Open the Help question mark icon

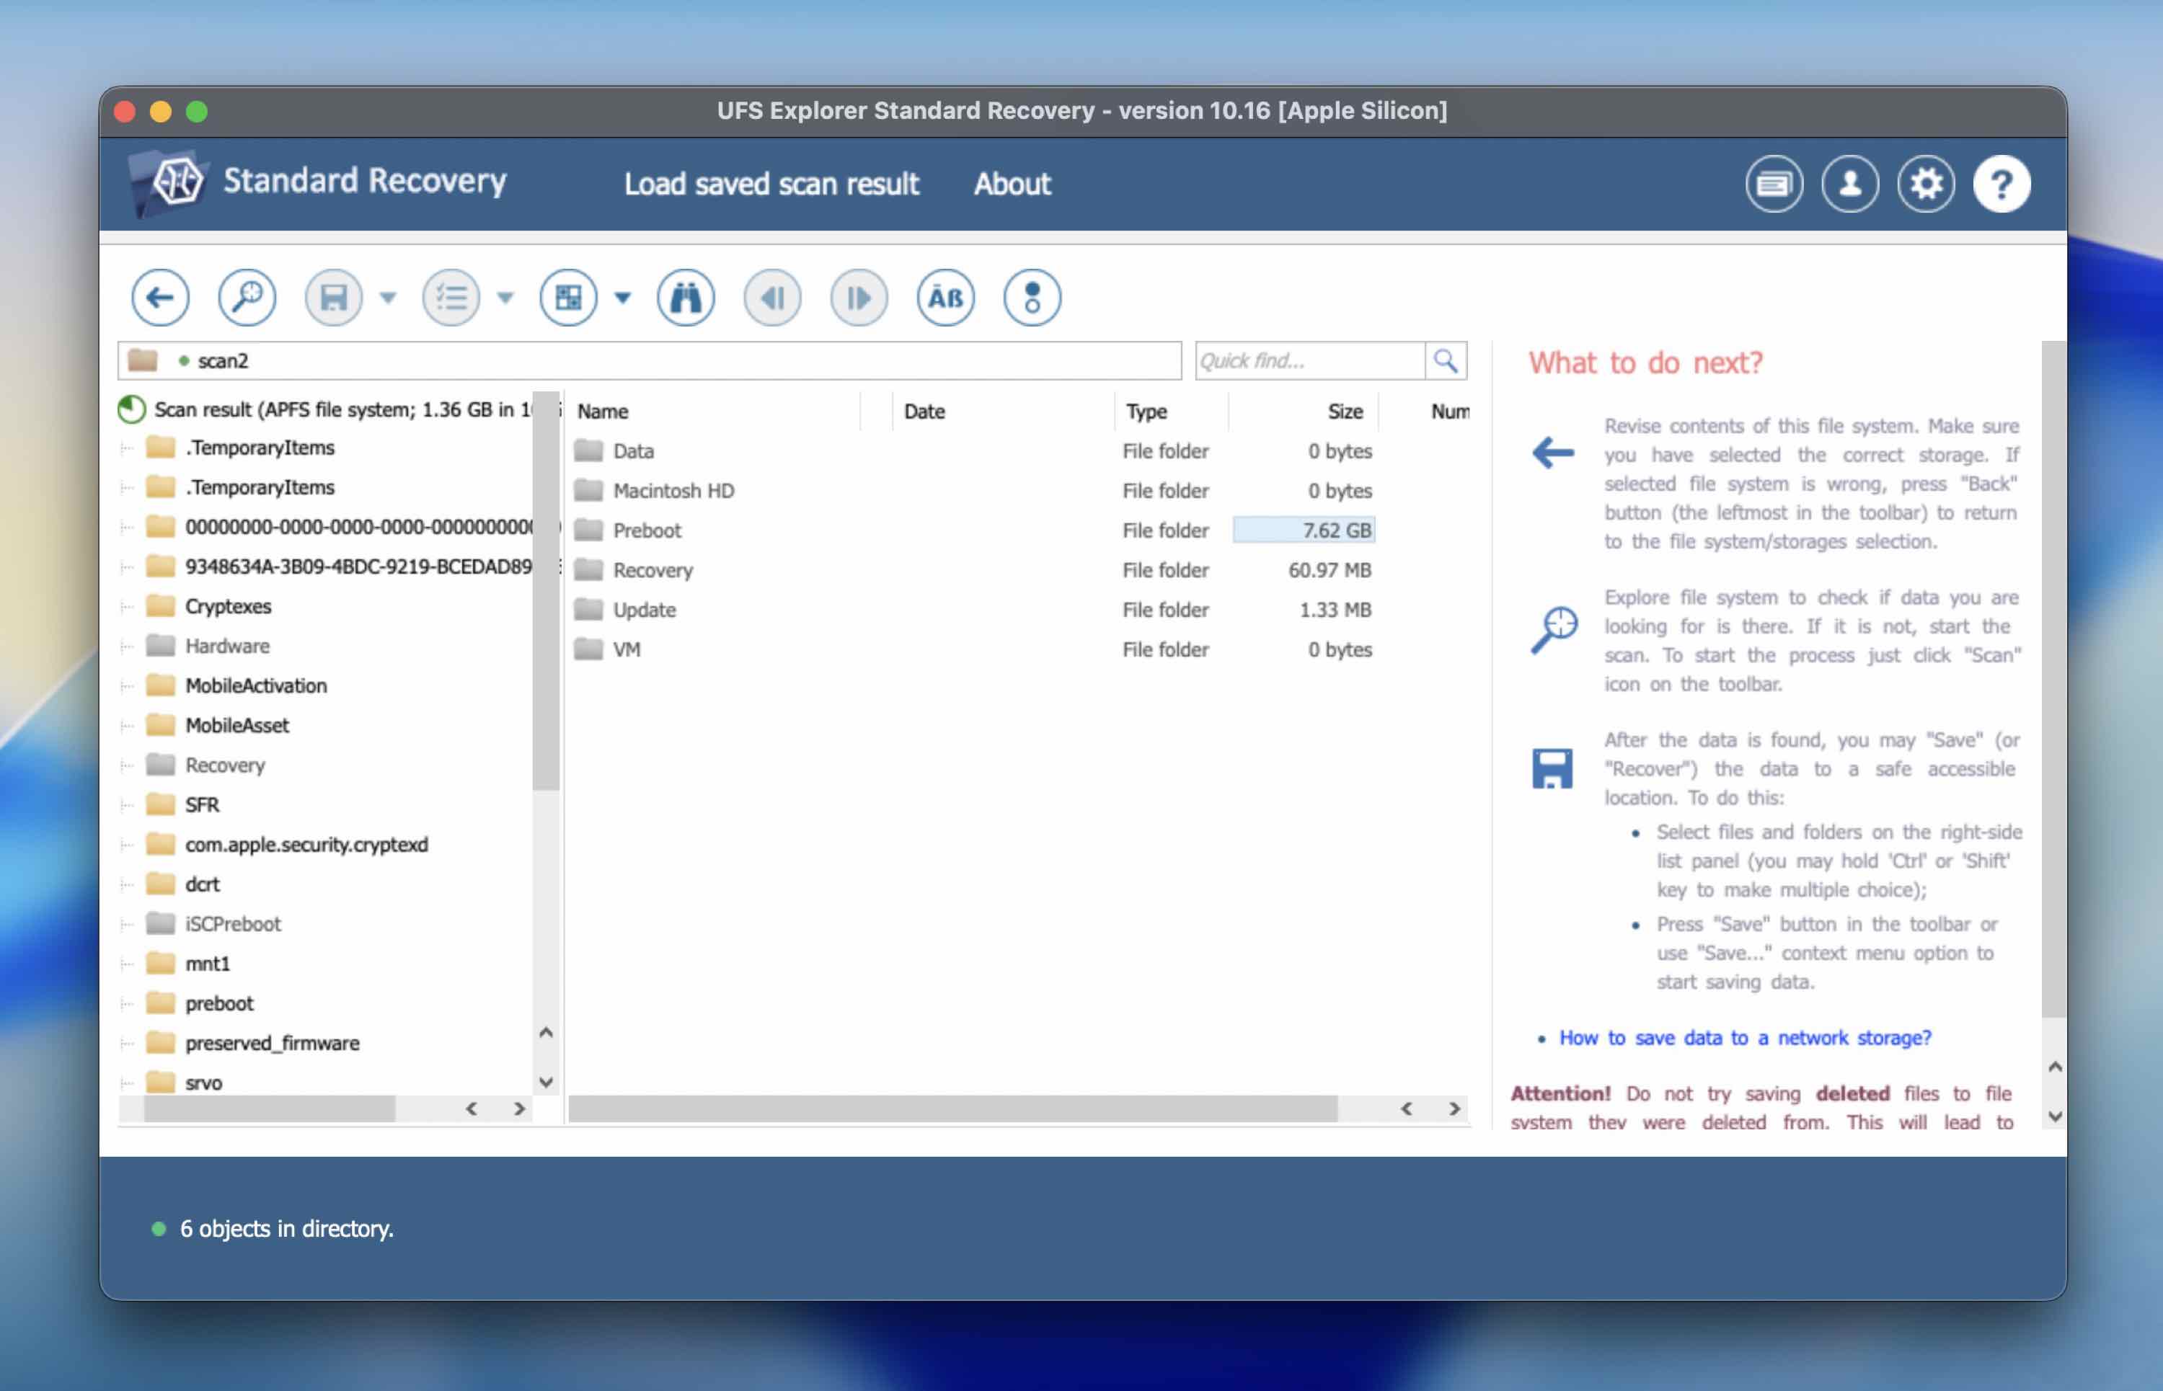point(2001,185)
